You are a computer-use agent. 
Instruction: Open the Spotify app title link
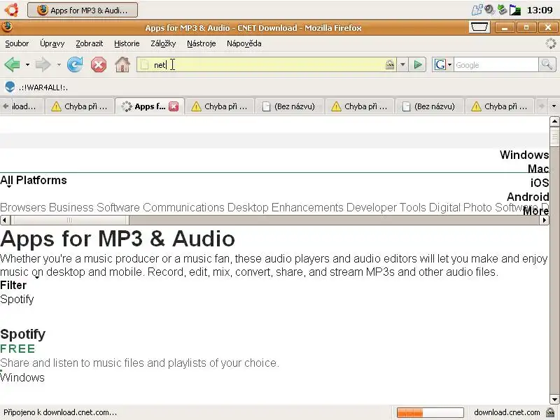coord(23,335)
